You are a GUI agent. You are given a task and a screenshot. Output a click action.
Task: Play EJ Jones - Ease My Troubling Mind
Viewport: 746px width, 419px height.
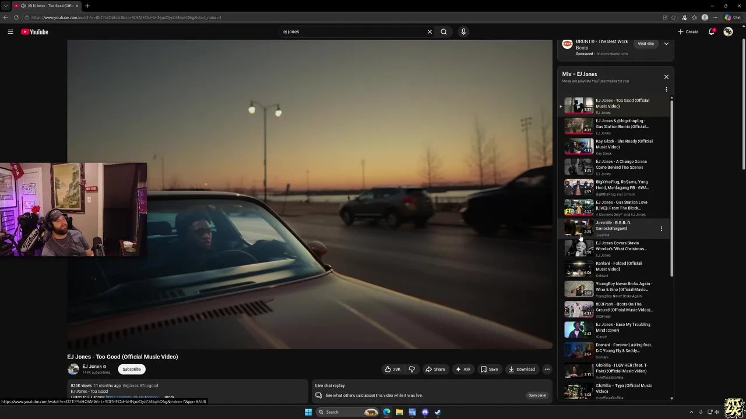pos(615,330)
